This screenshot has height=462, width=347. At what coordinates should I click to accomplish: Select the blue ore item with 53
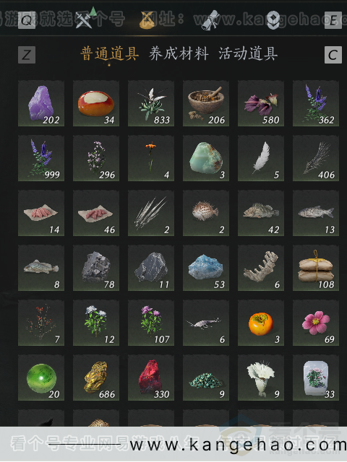(206, 268)
